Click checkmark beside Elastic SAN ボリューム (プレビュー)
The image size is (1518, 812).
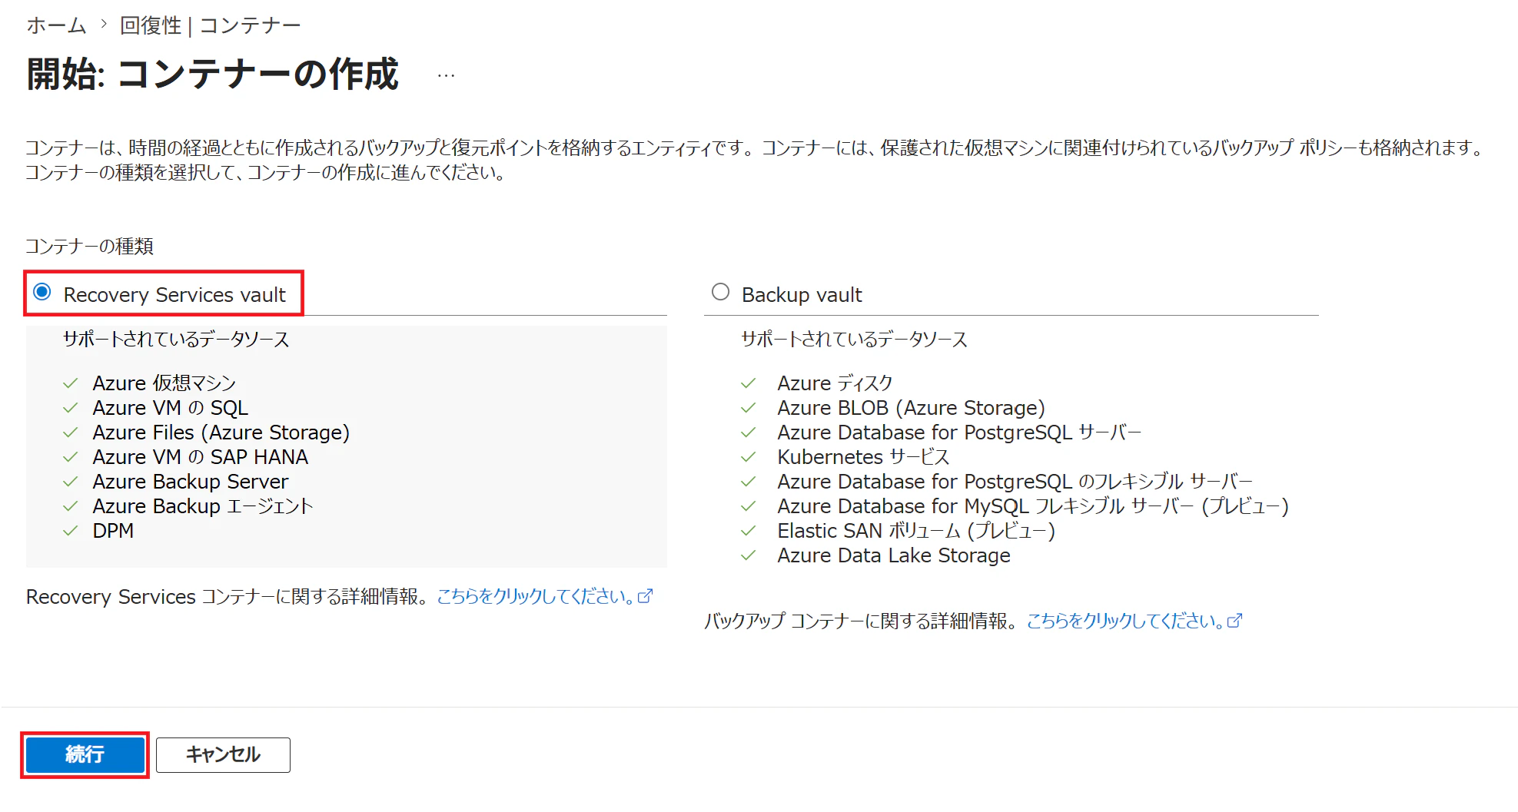click(x=749, y=531)
